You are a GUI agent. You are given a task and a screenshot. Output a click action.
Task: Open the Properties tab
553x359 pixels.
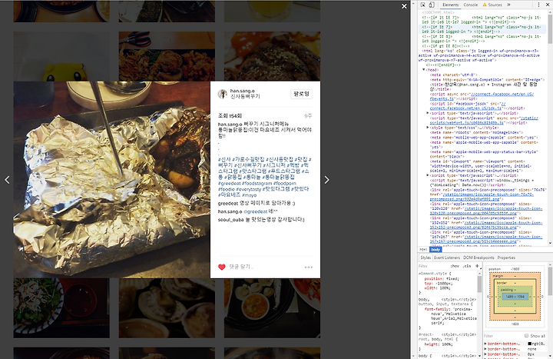pos(506,258)
